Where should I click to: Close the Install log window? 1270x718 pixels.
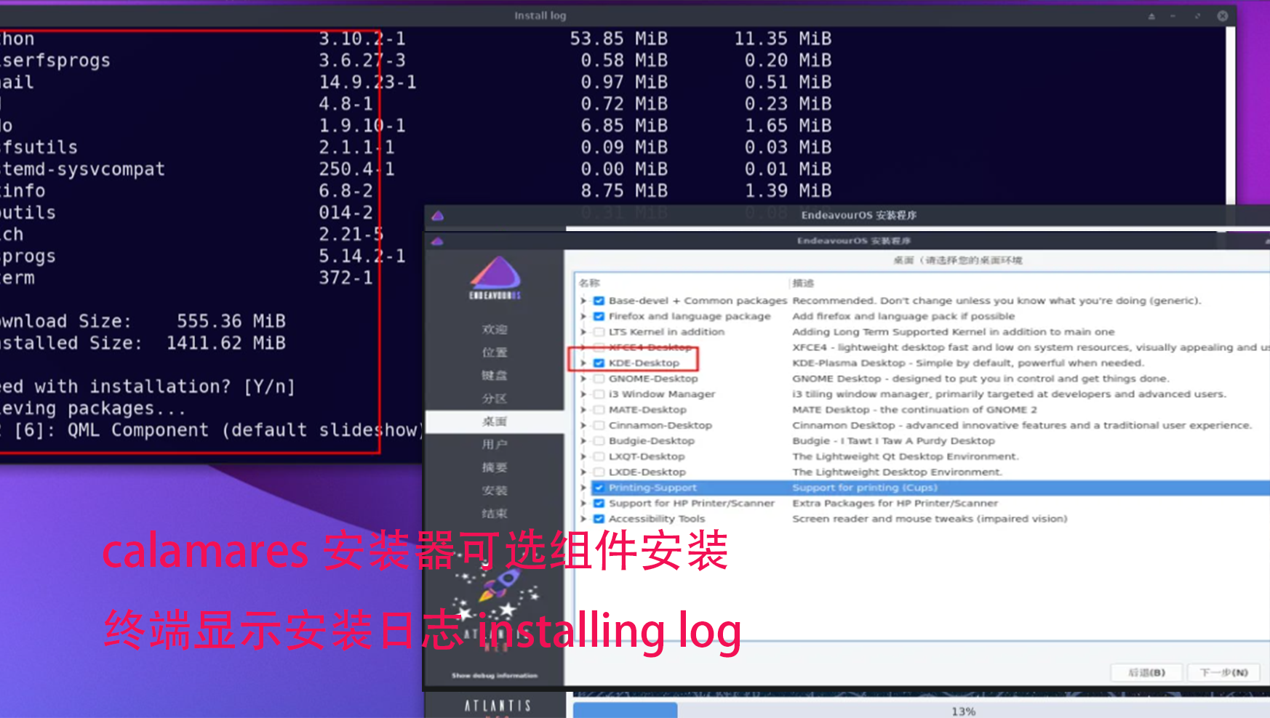(x=1222, y=15)
